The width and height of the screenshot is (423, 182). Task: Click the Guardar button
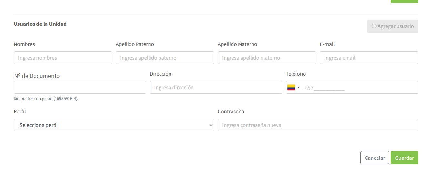(x=404, y=158)
